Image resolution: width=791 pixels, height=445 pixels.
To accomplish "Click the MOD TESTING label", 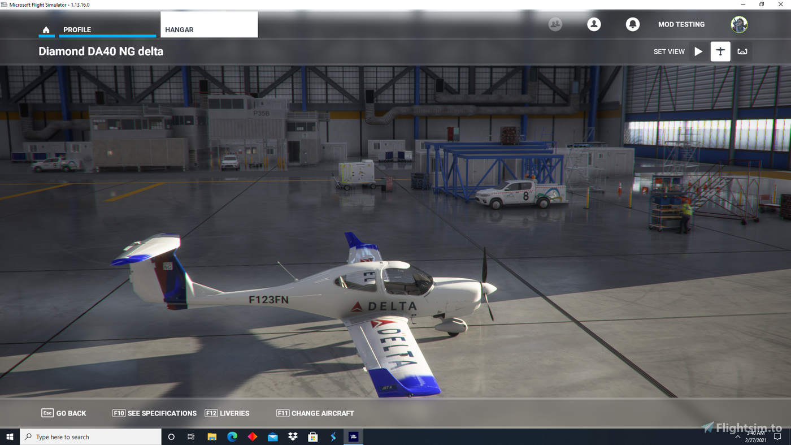I will click(x=681, y=24).
